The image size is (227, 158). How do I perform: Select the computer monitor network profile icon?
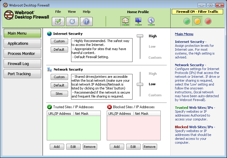[x=138, y=21]
